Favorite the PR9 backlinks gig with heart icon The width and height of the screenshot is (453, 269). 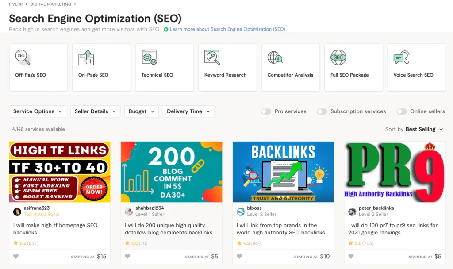351,257
